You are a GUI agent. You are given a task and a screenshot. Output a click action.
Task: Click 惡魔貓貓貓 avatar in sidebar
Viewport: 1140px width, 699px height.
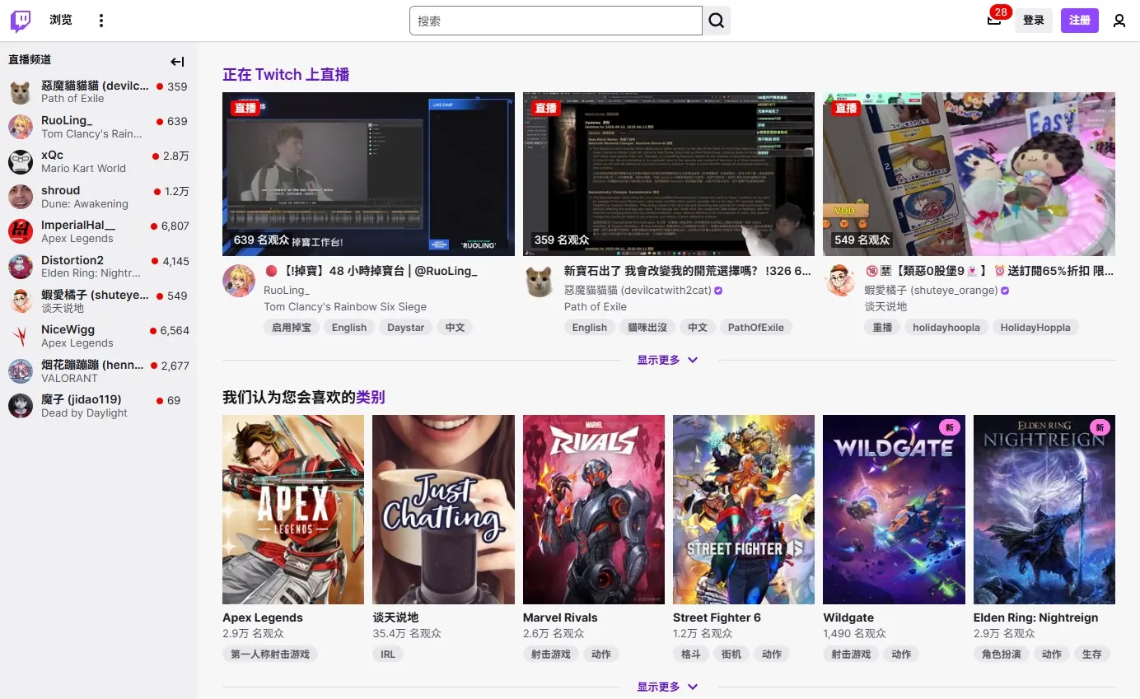point(21,92)
